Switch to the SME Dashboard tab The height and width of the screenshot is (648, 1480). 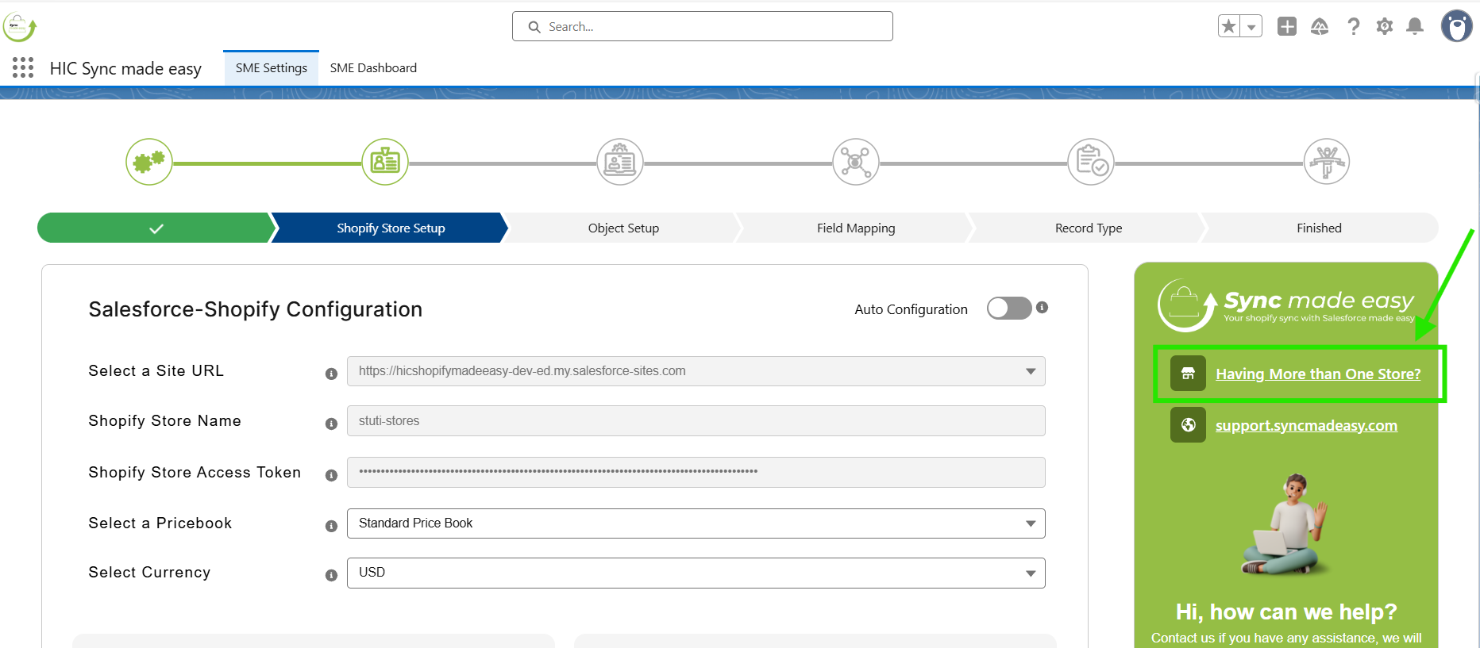coord(373,68)
